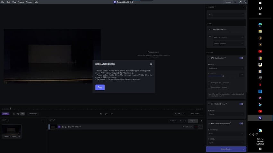Screen dimensions: 273x153
Task: Select the single view layout icon
Action: (x=14, y=114)
